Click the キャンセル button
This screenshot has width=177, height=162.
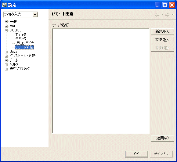[161, 154]
